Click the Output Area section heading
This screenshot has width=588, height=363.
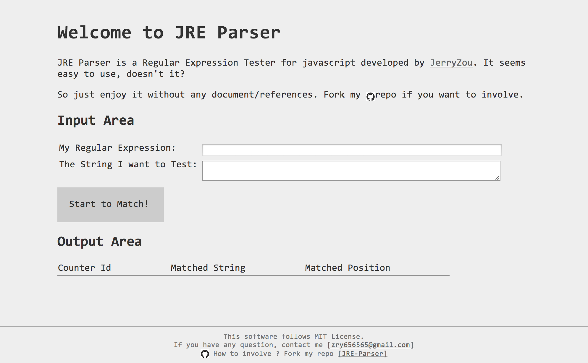tap(100, 241)
